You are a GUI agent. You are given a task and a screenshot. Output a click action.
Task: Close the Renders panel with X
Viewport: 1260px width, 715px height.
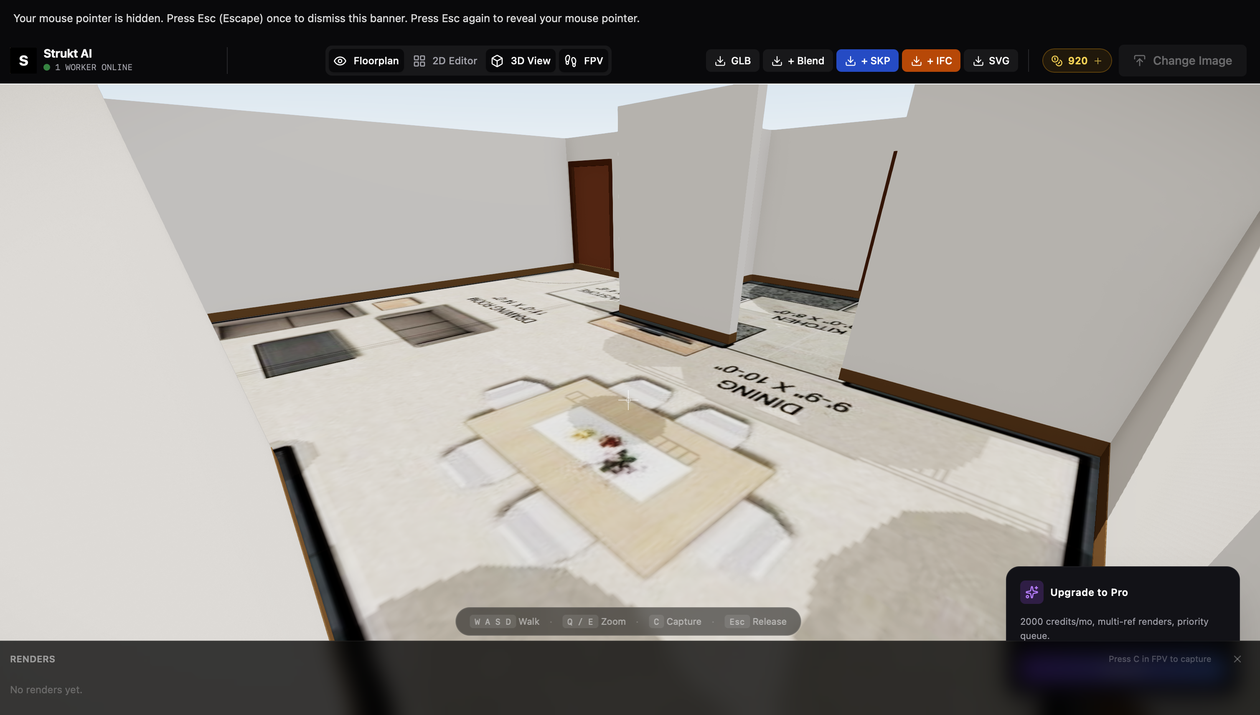(x=1237, y=659)
